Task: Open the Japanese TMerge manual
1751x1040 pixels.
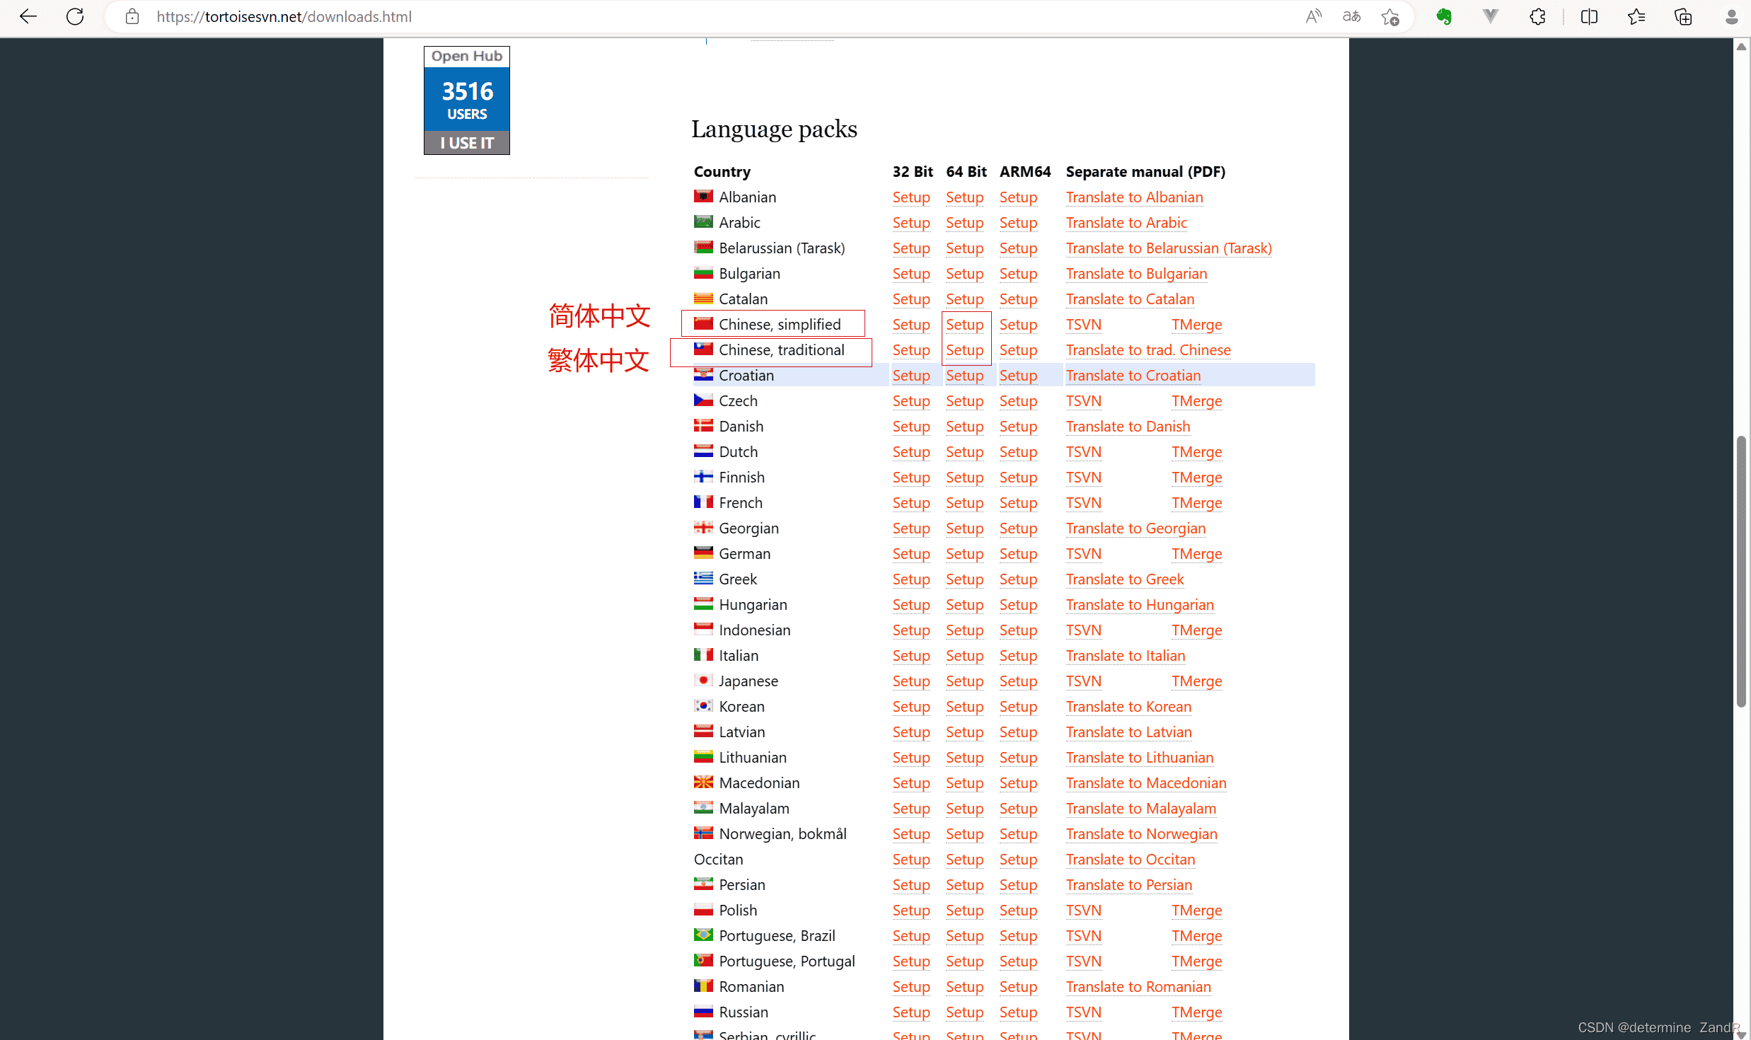Action: [x=1196, y=681]
